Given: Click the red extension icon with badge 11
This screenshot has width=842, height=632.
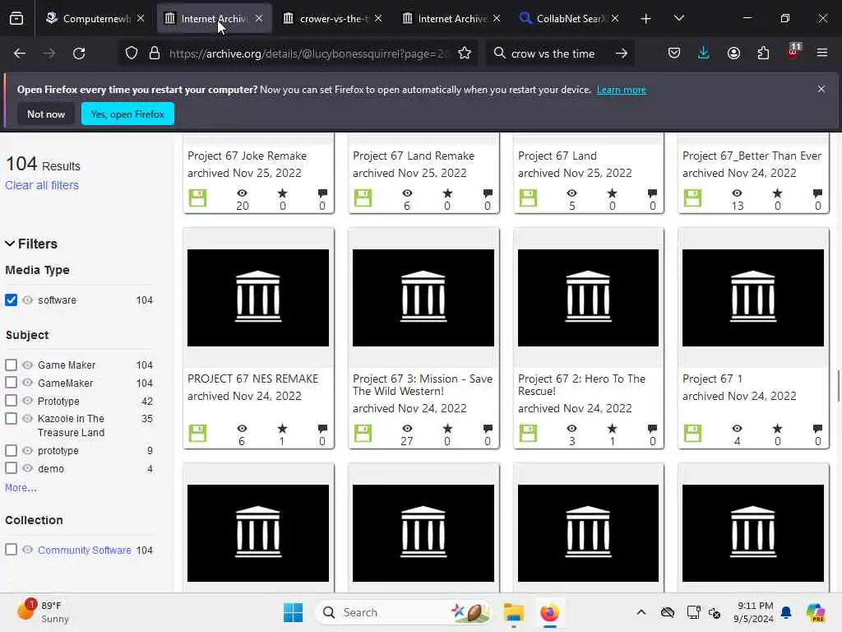Looking at the screenshot, I should 793,52.
